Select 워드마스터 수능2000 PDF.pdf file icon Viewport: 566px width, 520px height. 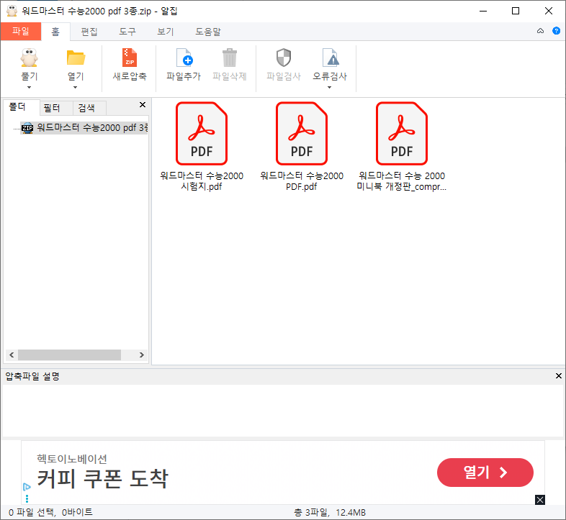302,134
